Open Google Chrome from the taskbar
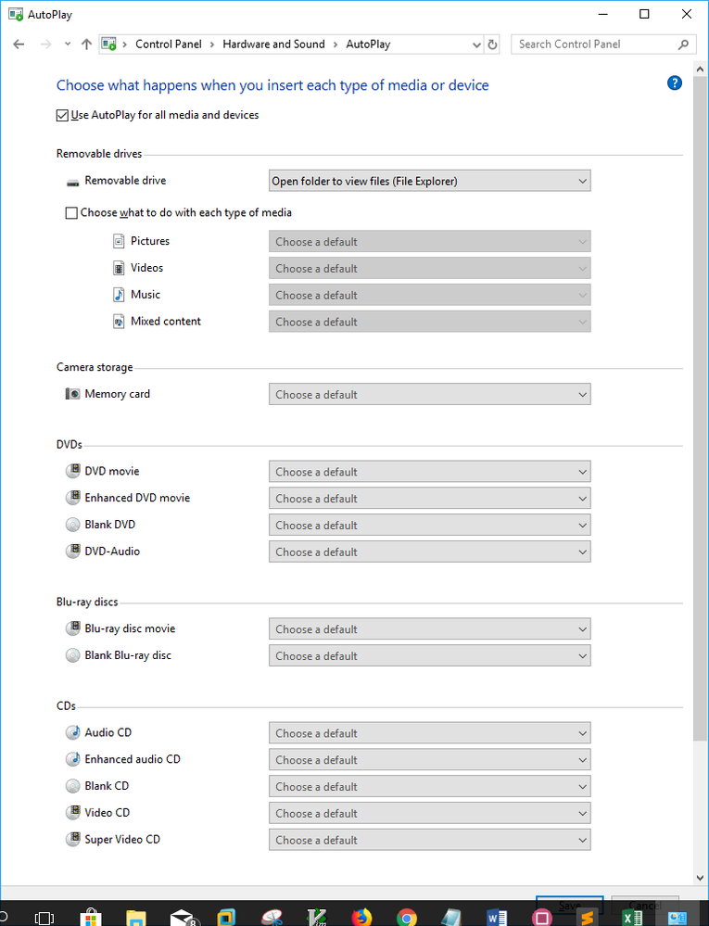Image resolution: width=709 pixels, height=926 pixels. coord(407,917)
